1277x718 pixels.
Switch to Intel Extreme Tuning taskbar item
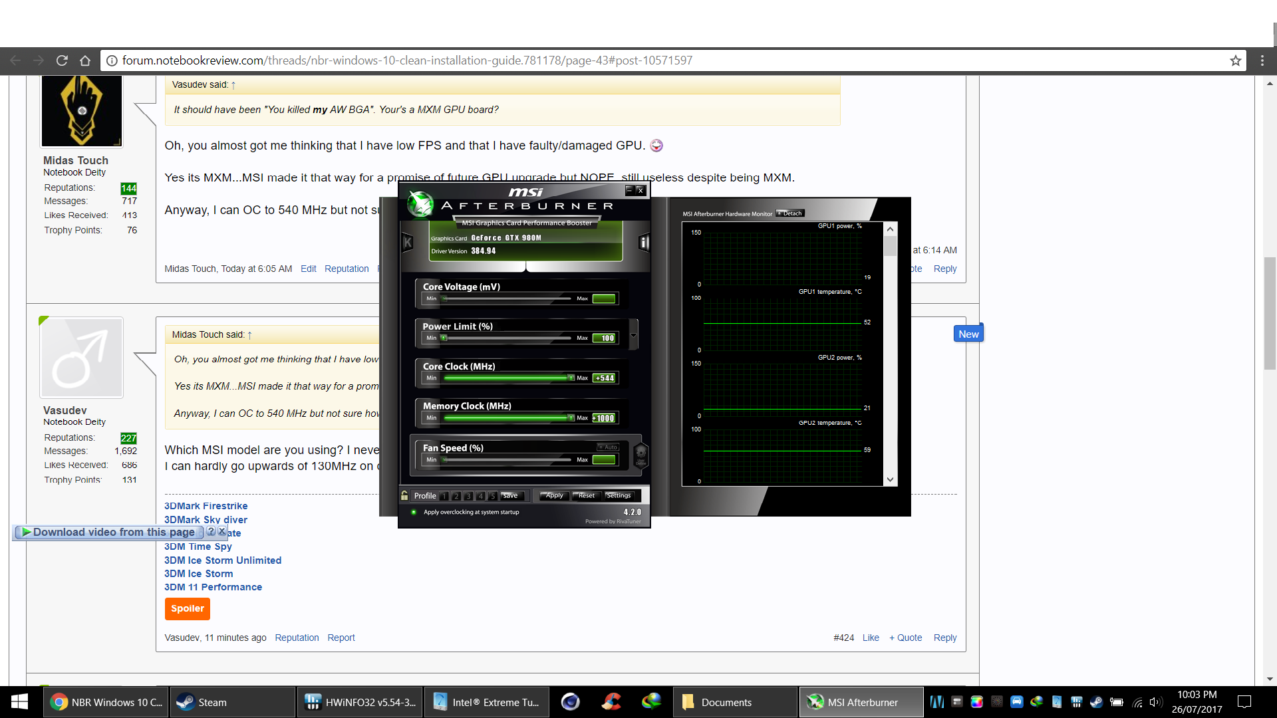tap(487, 702)
